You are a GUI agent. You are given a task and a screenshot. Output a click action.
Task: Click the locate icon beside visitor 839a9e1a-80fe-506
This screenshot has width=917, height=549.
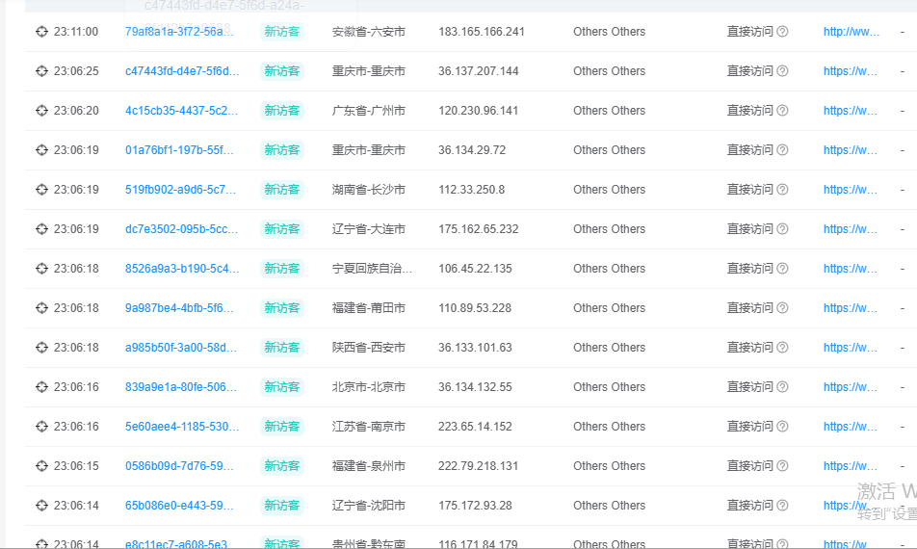pyautogui.click(x=41, y=387)
